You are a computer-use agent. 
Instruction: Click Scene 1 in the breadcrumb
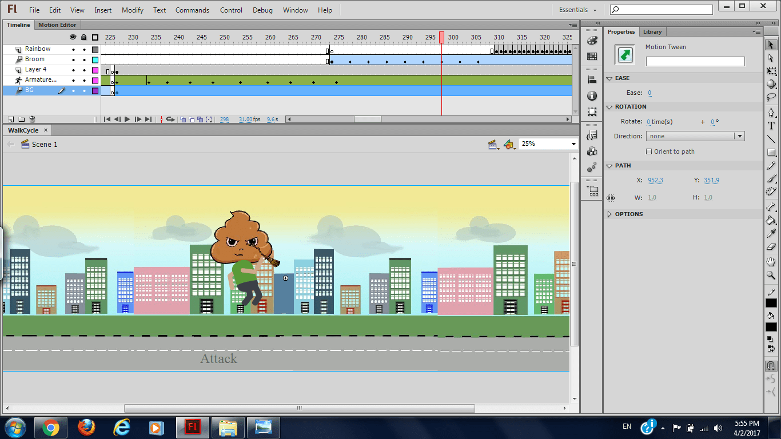(x=44, y=145)
